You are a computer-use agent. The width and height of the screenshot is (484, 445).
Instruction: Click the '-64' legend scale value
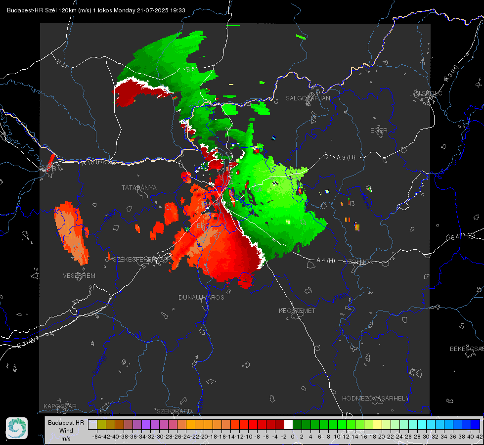tap(97, 437)
